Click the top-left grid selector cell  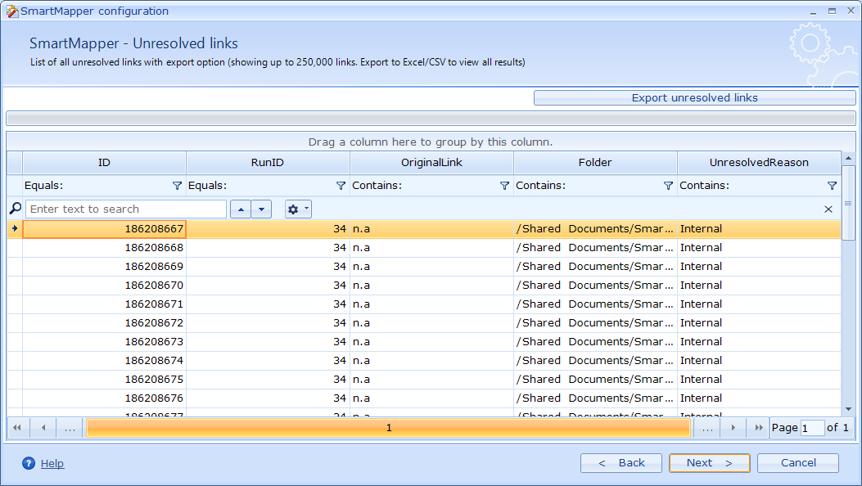pyautogui.click(x=15, y=163)
